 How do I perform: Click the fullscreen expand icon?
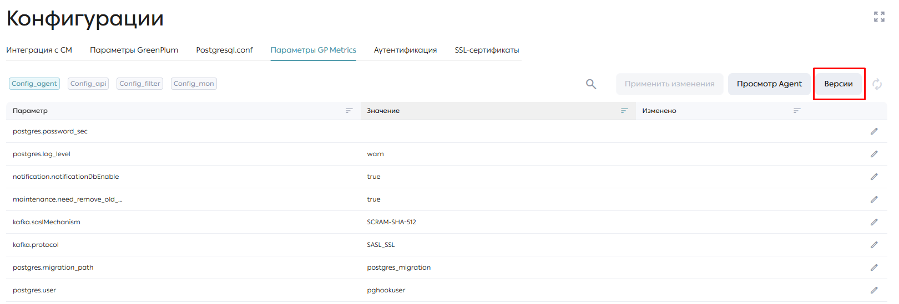[879, 17]
